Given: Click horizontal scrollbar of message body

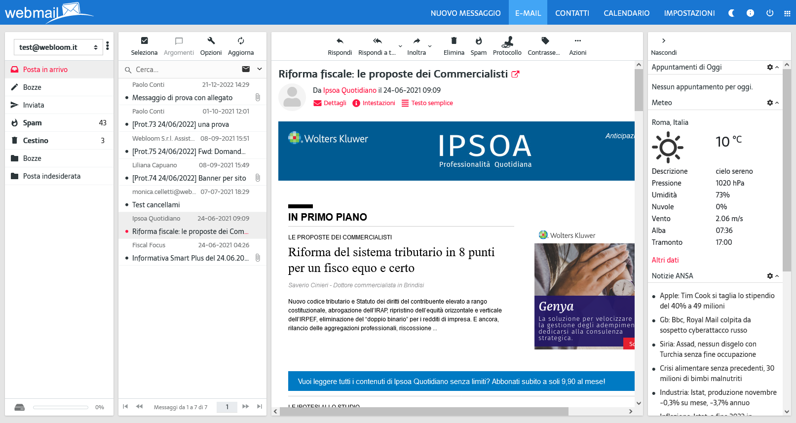Looking at the screenshot, I should coord(423,411).
